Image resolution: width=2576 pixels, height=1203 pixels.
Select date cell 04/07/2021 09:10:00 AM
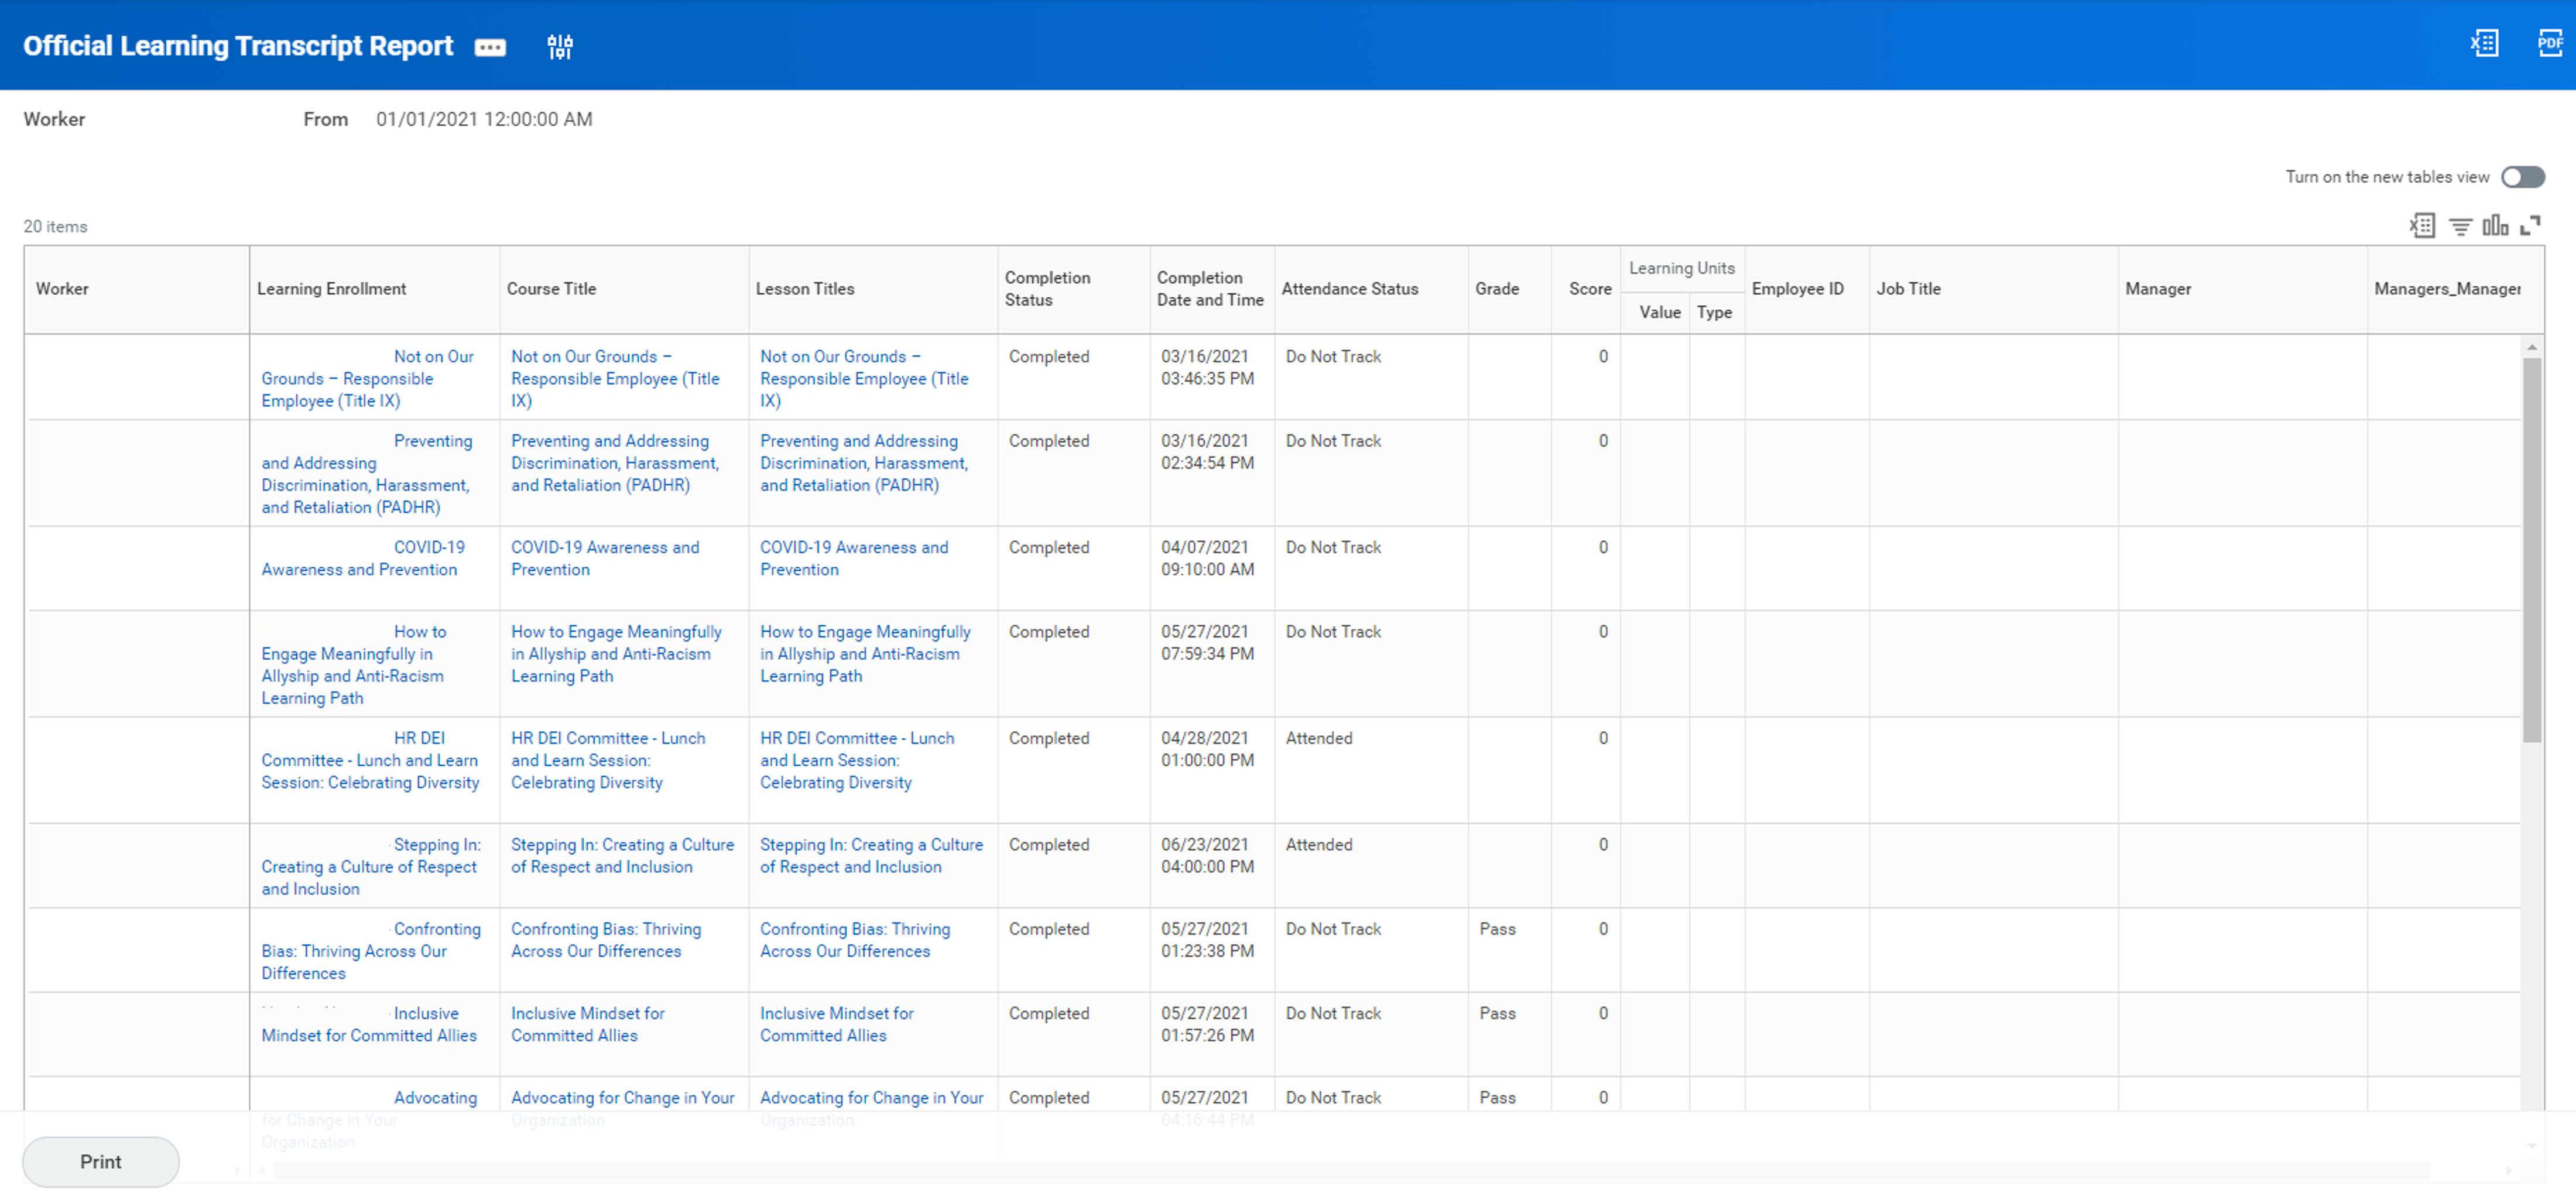pyautogui.click(x=1207, y=559)
